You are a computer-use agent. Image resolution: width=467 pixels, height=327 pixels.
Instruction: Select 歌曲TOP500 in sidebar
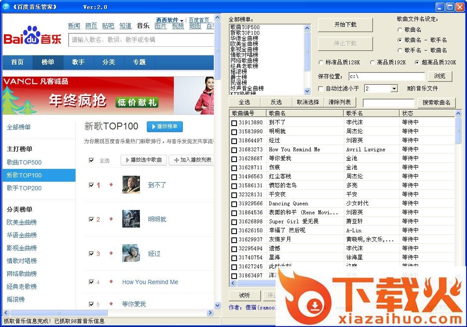point(24,162)
